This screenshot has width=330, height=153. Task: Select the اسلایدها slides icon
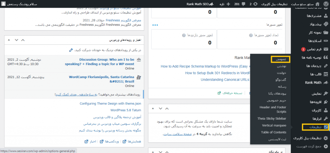(x=325, y=41)
